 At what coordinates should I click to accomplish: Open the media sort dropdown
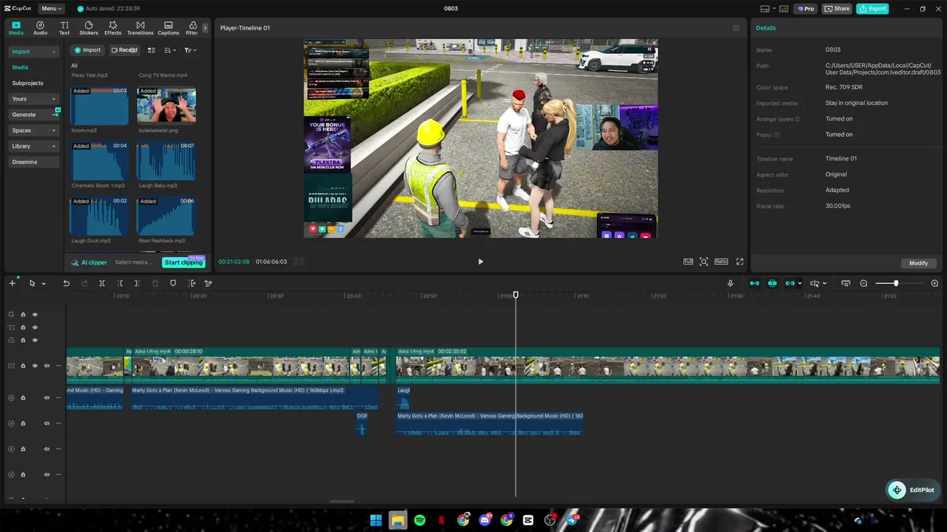[x=170, y=50]
